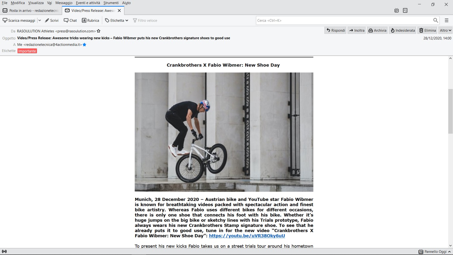This screenshot has height=255, width=453.
Task: Expand the Altro actions dropdown
Action: [x=445, y=30]
